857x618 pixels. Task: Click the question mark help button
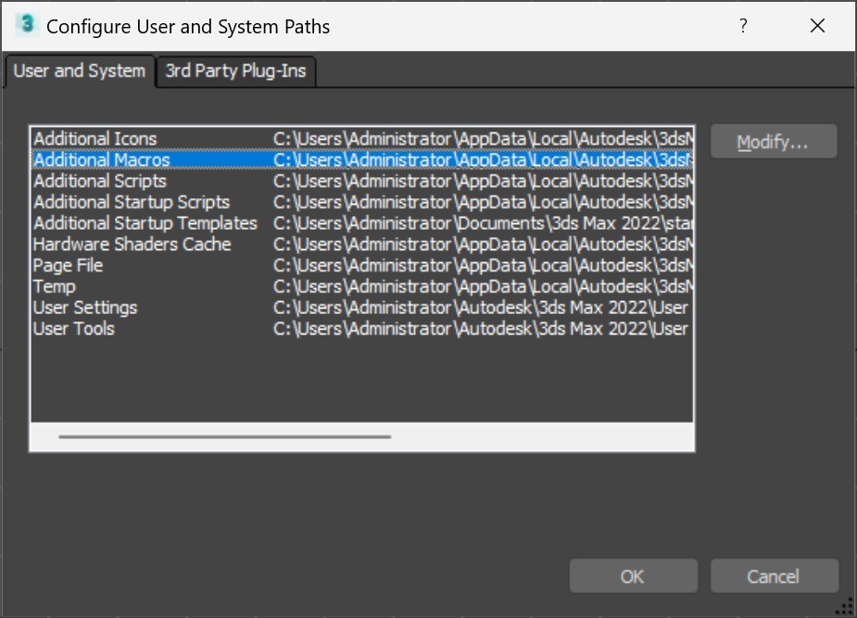point(743,26)
